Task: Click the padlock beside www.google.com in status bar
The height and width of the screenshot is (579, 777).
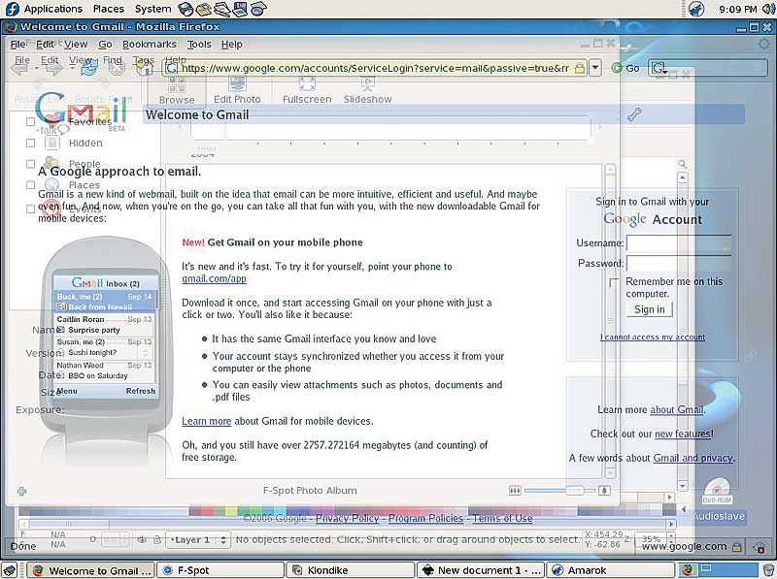Action: click(x=737, y=547)
